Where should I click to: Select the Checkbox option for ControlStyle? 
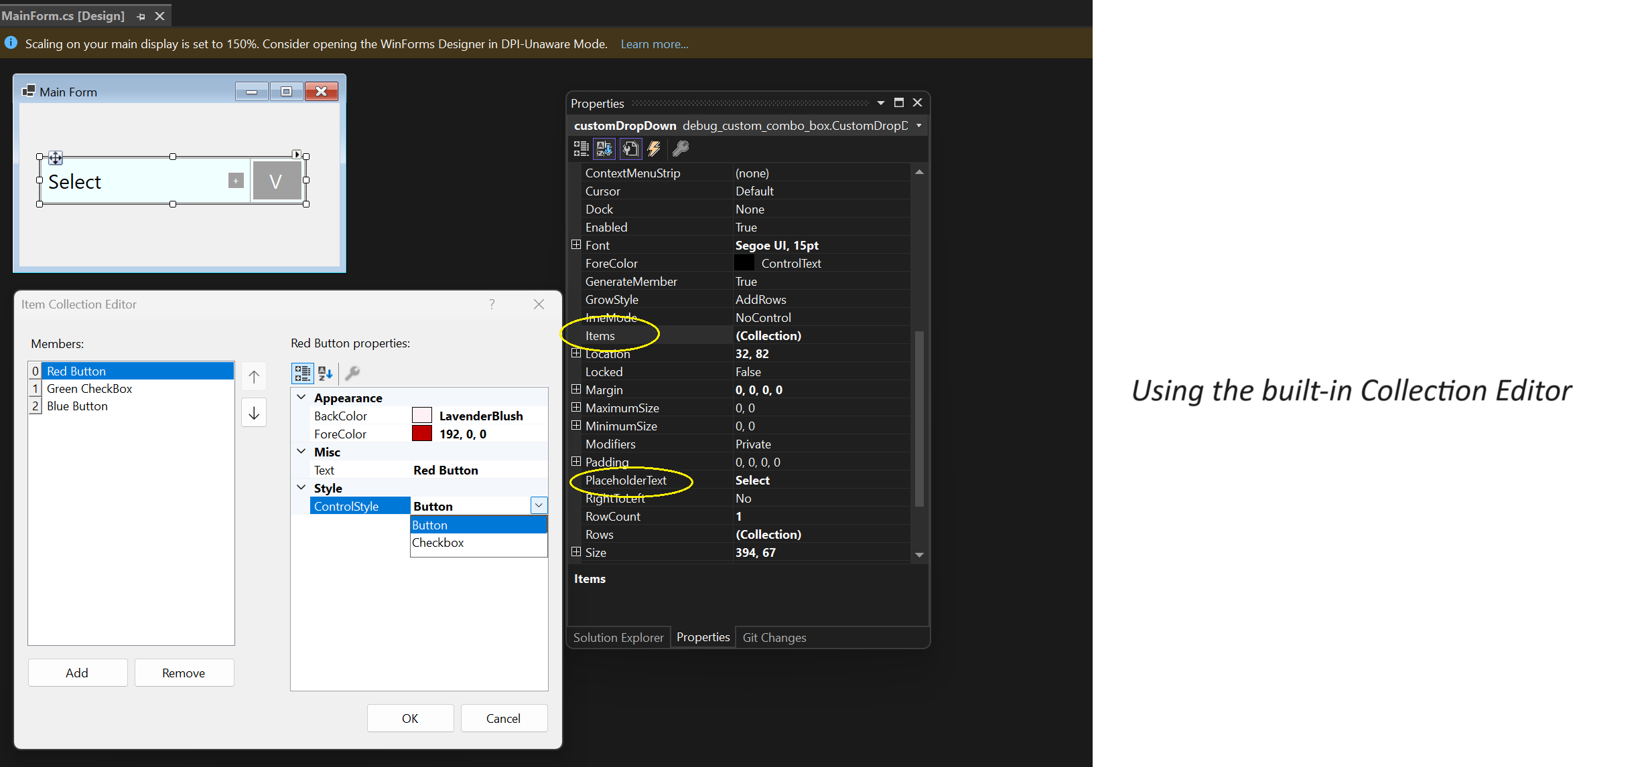tap(438, 543)
